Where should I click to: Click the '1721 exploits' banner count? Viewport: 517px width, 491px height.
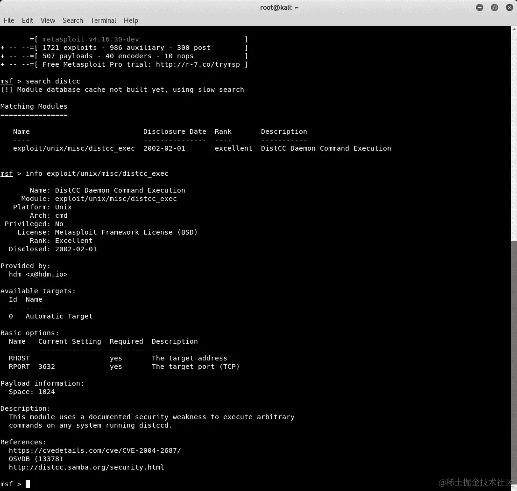70,48
